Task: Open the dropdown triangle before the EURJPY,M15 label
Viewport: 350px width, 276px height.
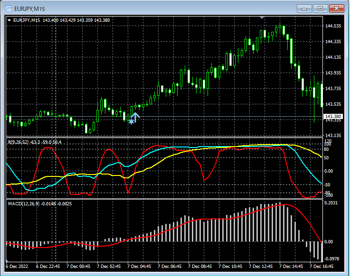Action: pyautogui.click(x=9, y=20)
